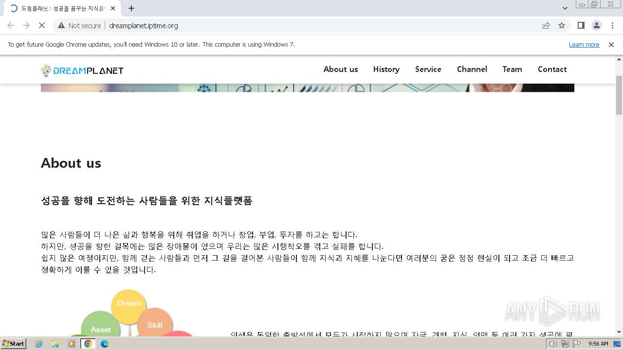Click the About us heading
Screen dimensions: 623x350
point(71,163)
